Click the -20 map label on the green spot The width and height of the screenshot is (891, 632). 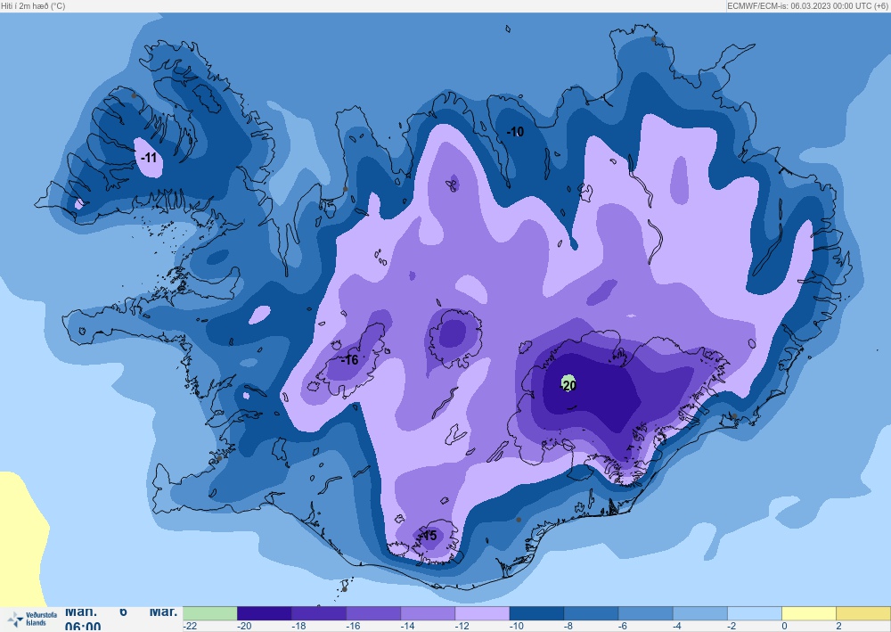(x=568, y=385)
